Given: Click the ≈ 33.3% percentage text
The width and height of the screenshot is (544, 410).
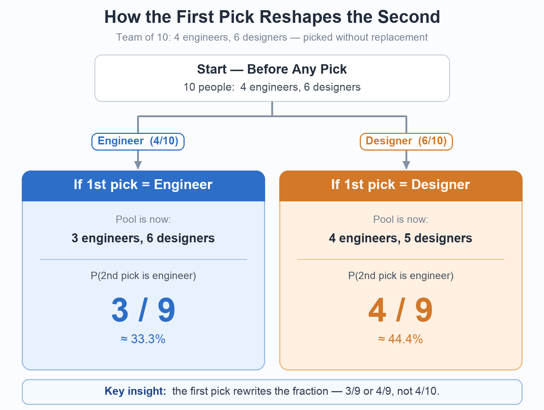Looking at the screenshot, I should point(143,339).
